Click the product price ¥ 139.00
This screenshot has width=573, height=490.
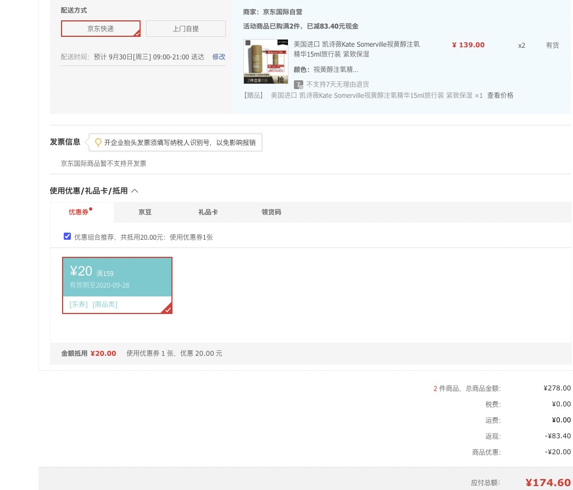[x=468, y=45]
